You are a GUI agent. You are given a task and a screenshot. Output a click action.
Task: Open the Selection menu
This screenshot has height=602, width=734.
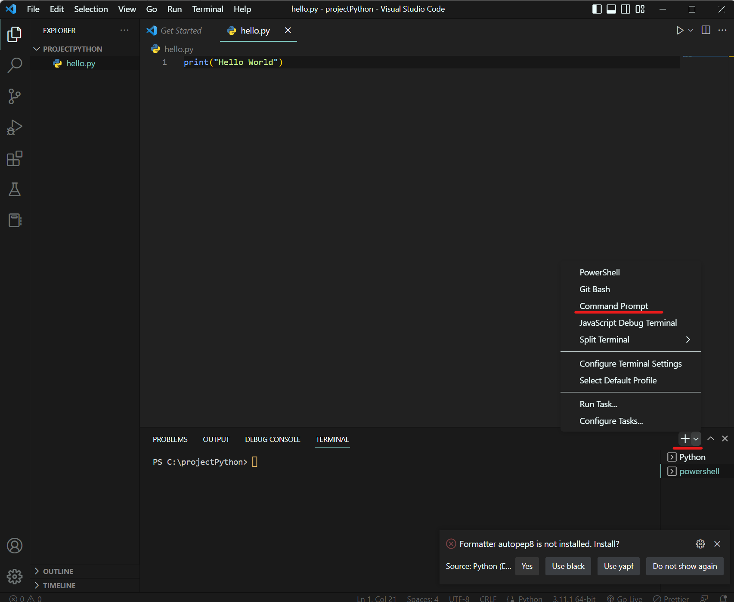91,9
